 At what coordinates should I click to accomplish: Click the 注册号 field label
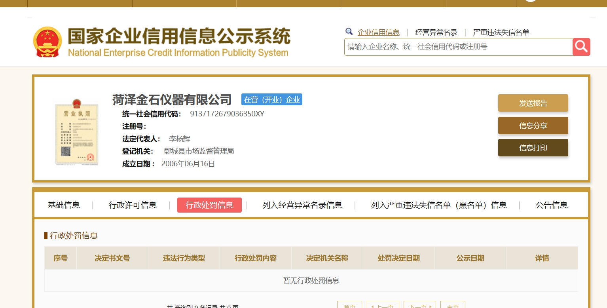[x=134, y=127]
